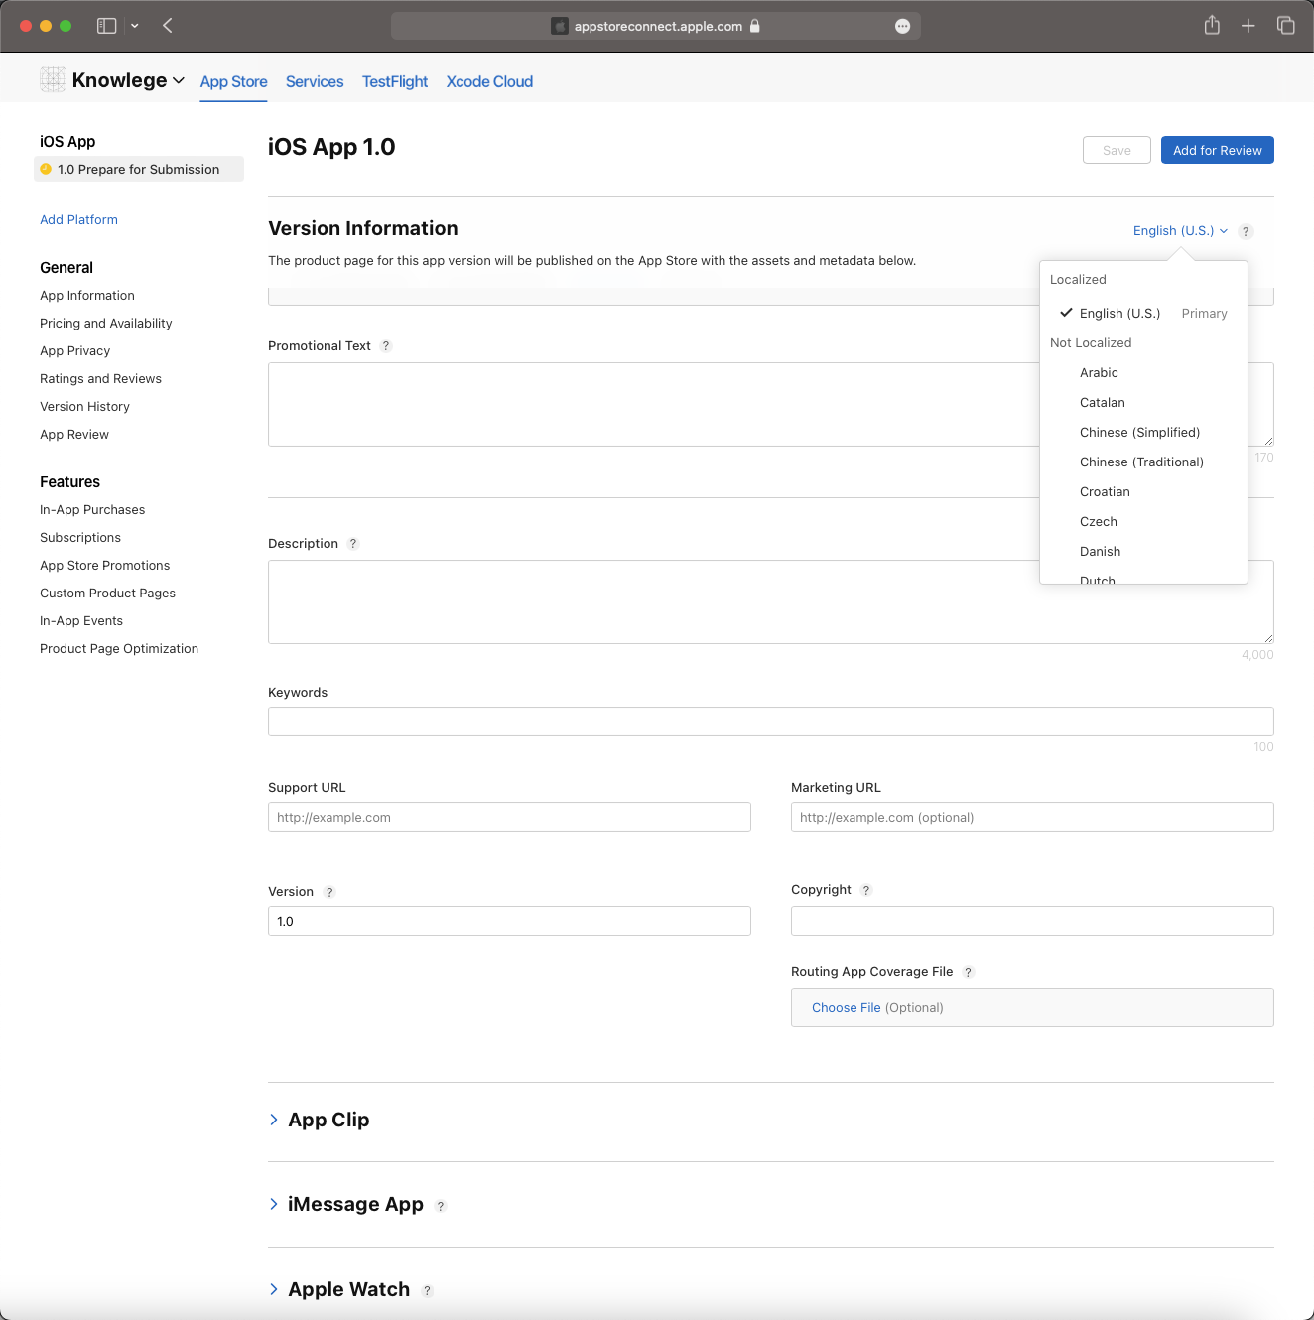Click into the Promotional Text field
1314x1320 pixels.
[x=653, y=404]
